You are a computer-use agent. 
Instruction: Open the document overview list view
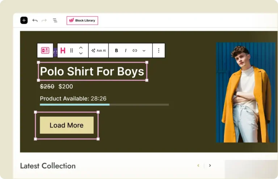[55, 20]
